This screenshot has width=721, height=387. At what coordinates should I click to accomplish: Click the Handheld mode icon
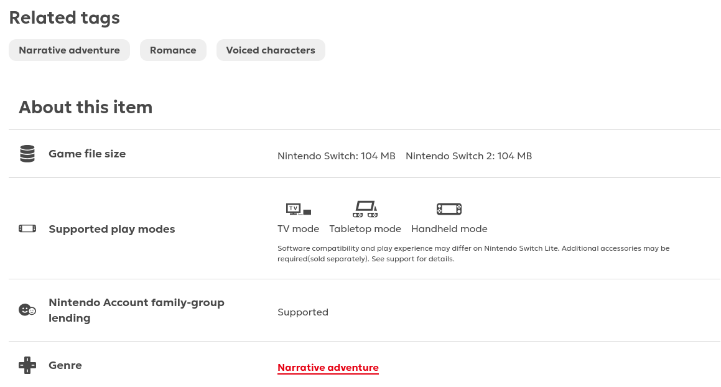pyautogui.click(x=449, y=209)
